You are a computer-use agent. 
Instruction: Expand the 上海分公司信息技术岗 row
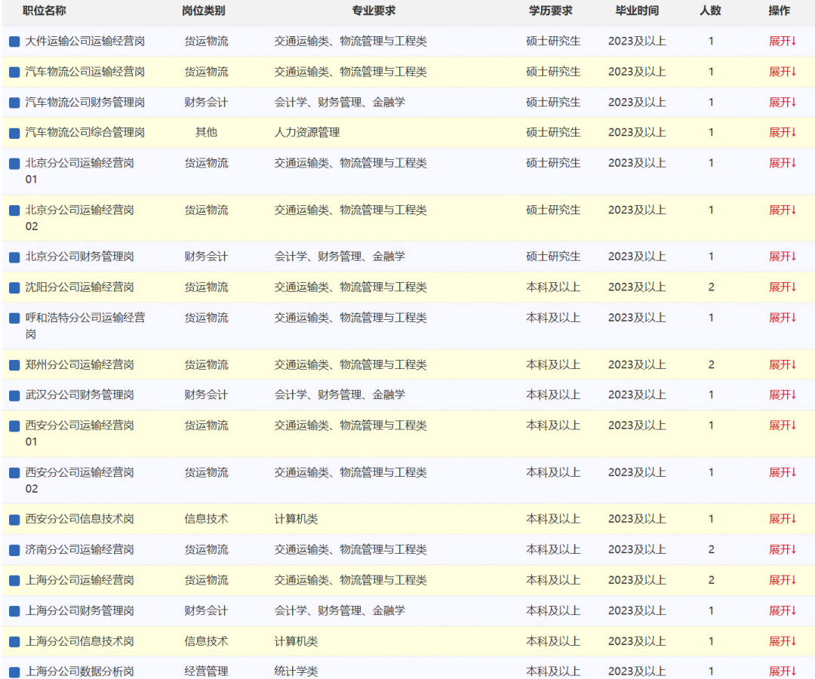[783, 641]
